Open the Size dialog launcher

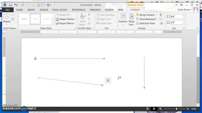tap(184, 28)
